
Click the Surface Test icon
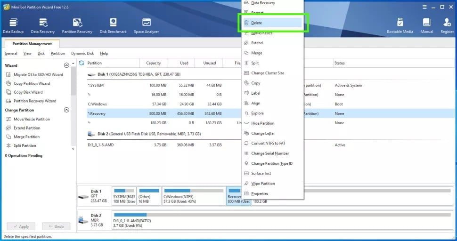click(246, 174)
